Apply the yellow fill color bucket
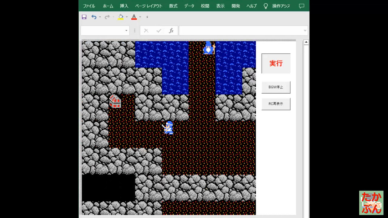Viewport: 388px width, 218px height. tap(120, 17)
